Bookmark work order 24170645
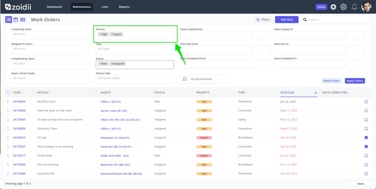Image resolution: width=376 pixels, height=189 pixels. pos(366,120)
